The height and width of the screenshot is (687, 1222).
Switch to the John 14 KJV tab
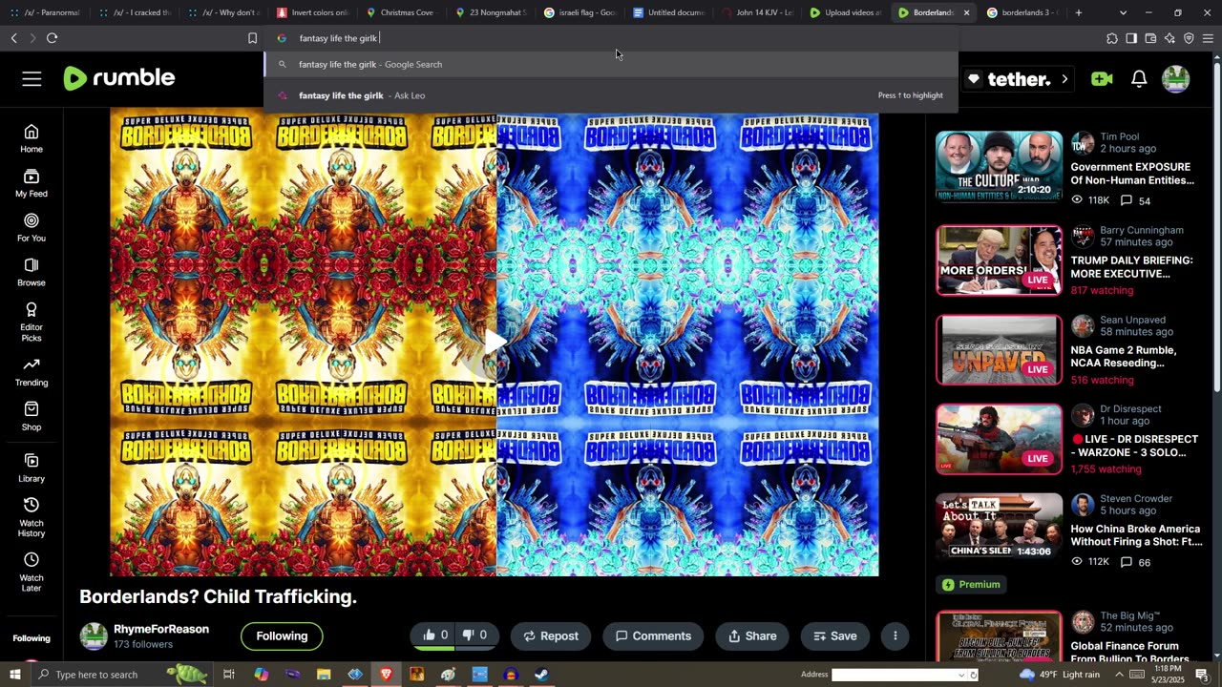[757, 12]
